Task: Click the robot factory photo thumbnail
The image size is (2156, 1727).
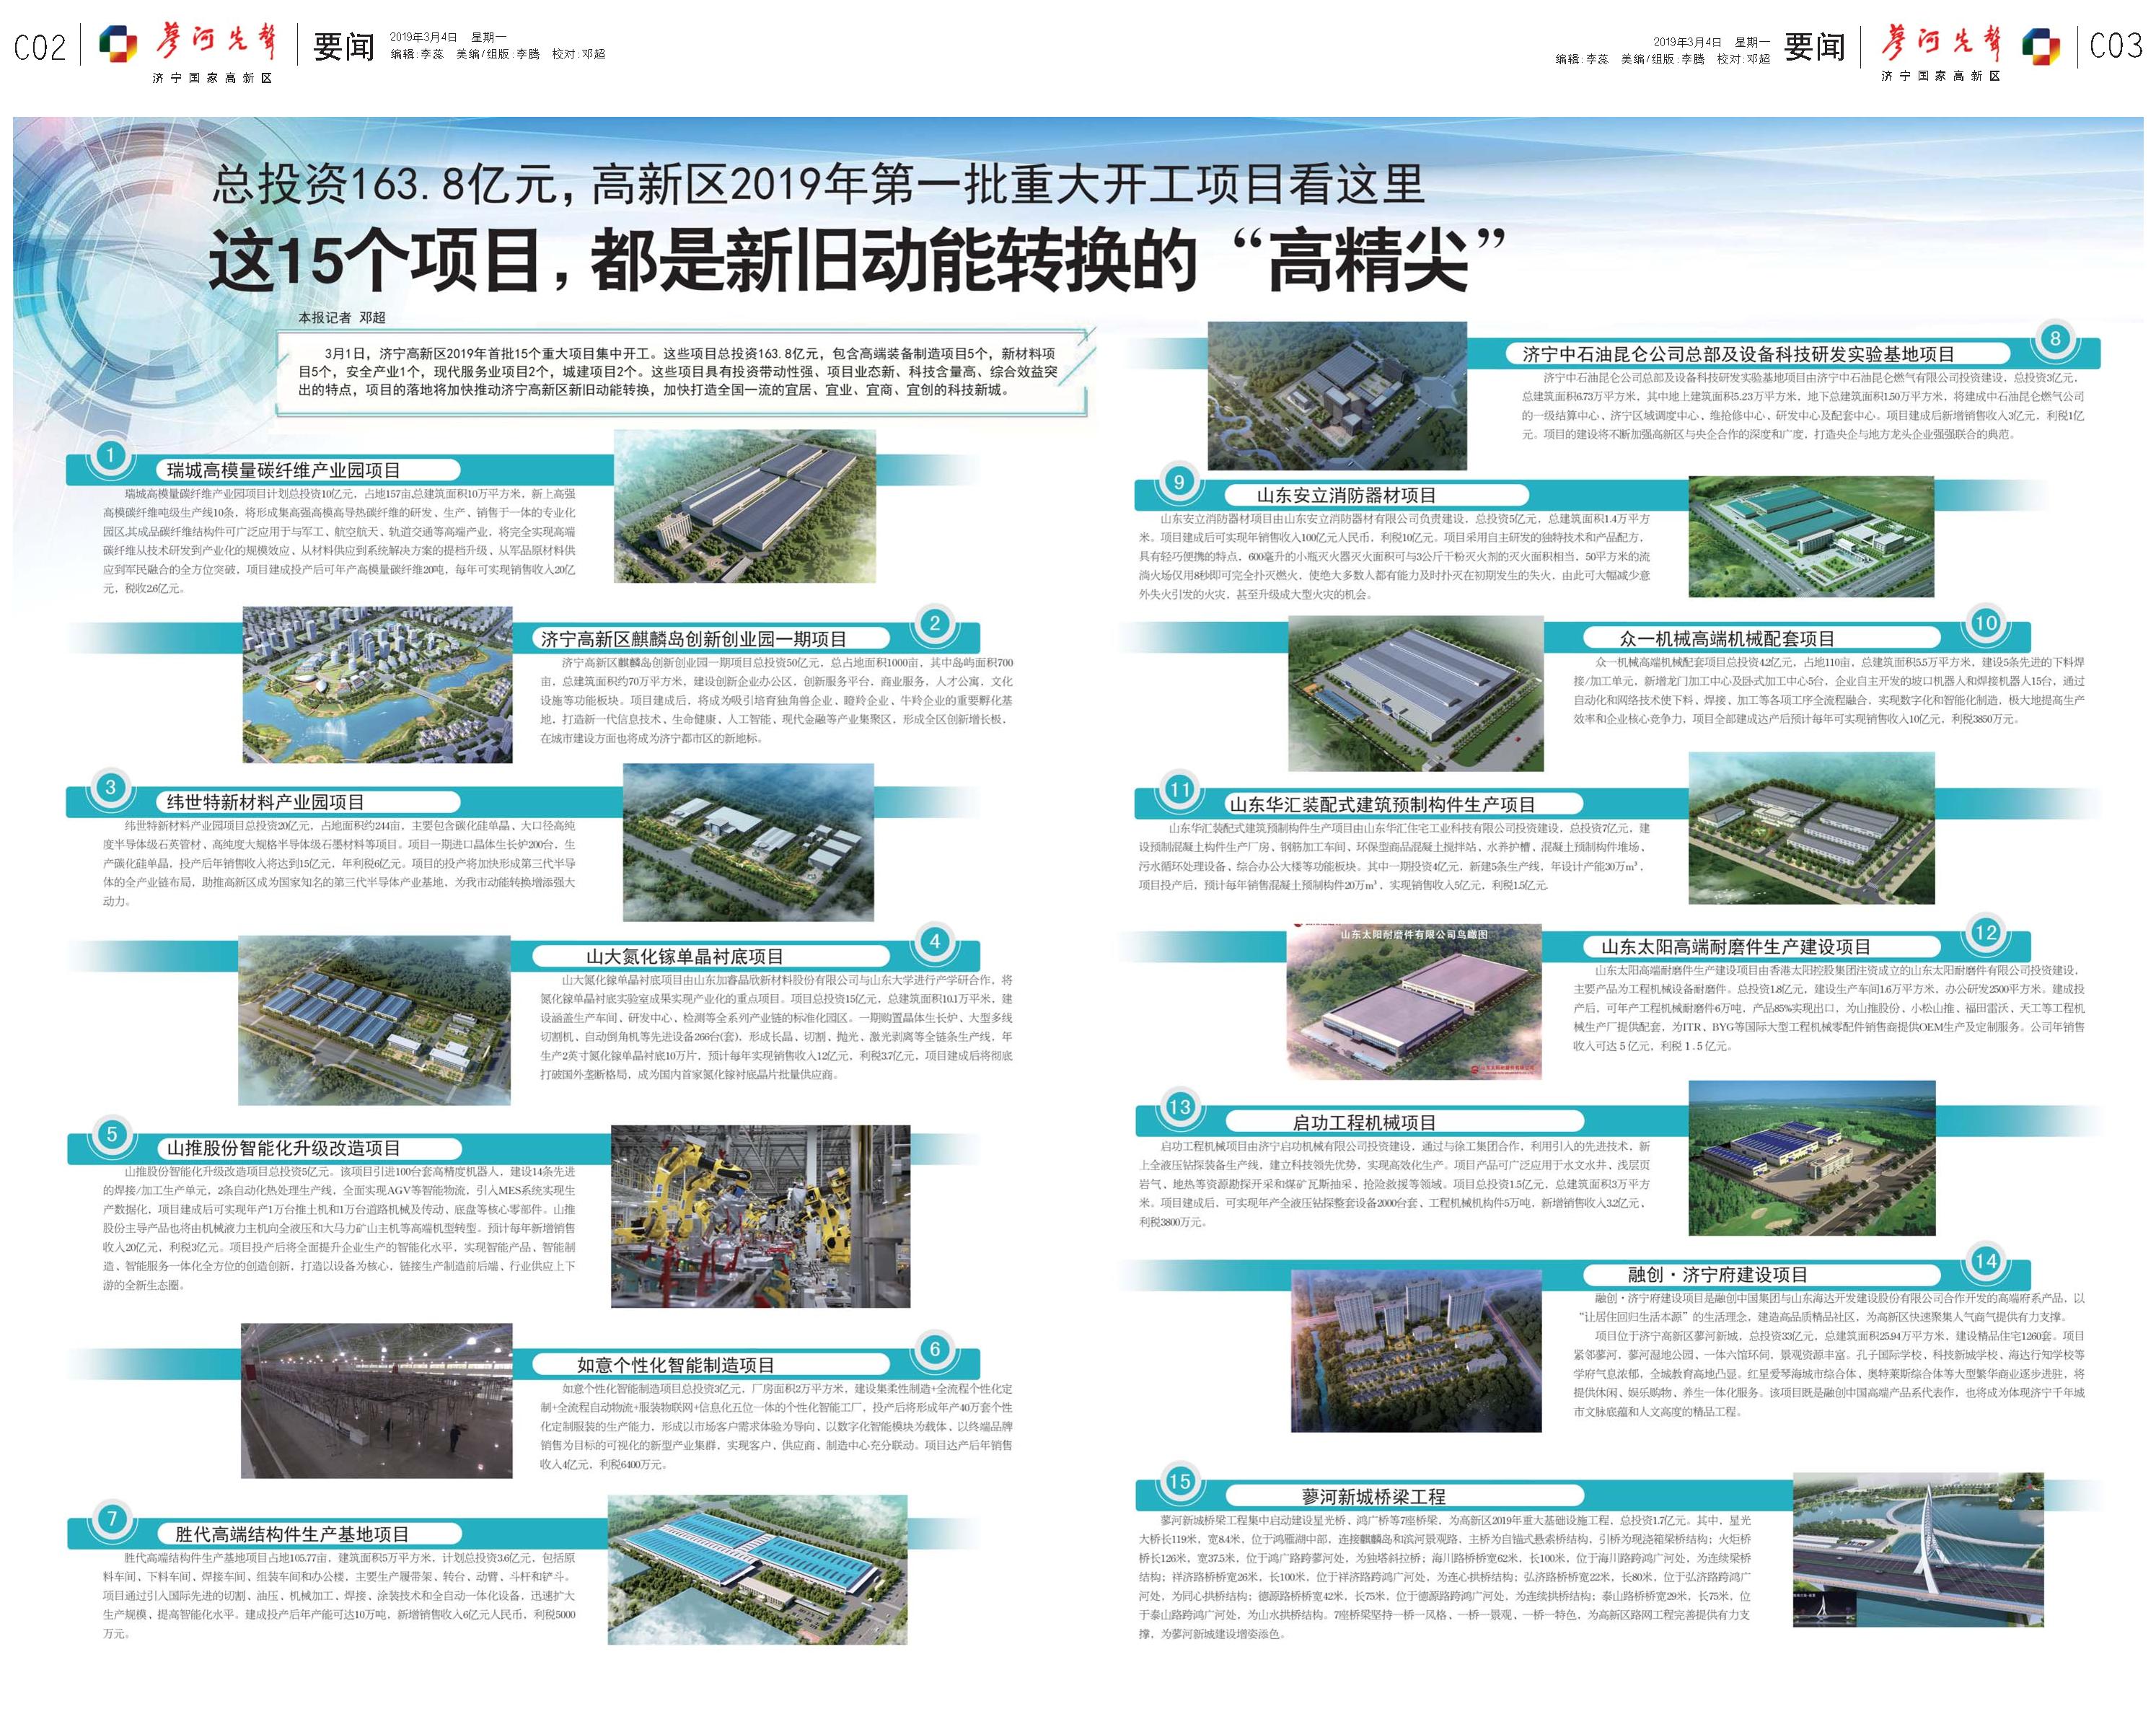Action: (760, 1216)
